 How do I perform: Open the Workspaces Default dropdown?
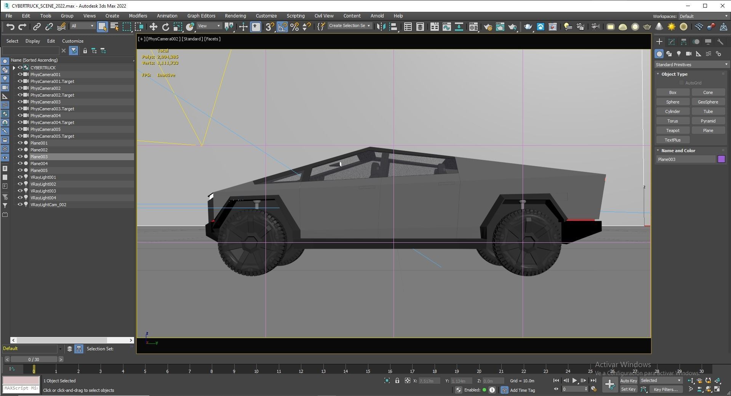click(x=704, y=16)
